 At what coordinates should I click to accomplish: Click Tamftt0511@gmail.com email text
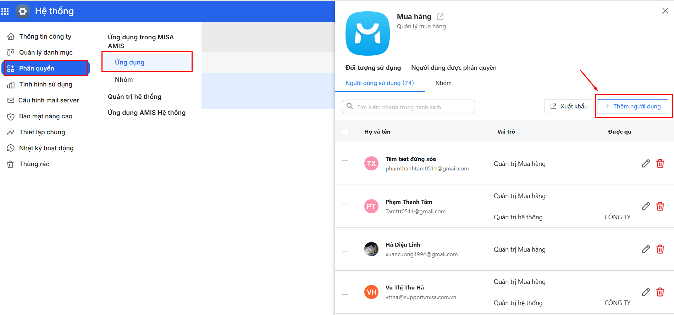pos(415,212)
